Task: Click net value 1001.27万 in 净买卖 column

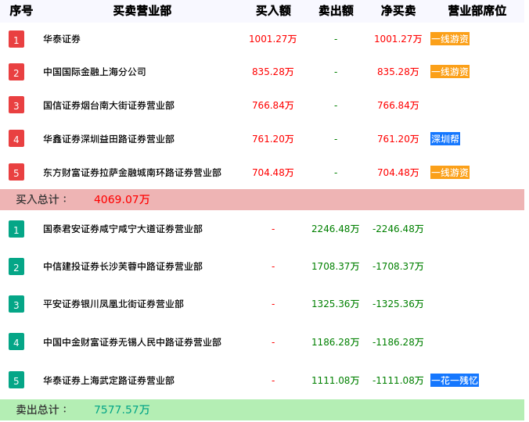Action: point(398,39)
